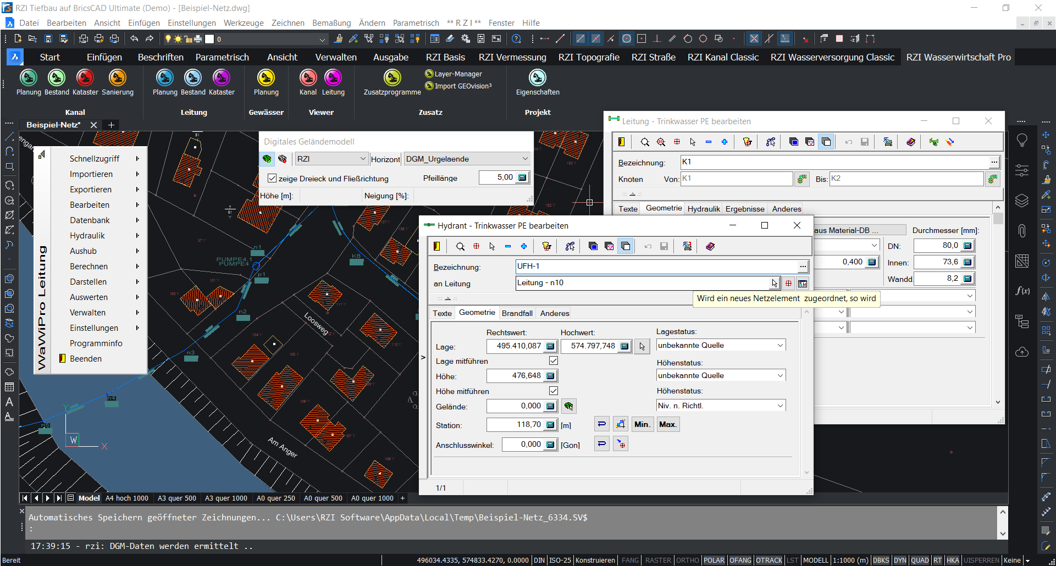The width and height of the screenshot is (1056, 566).
Task: Open Layer-Manager
Action: [454, 74]
